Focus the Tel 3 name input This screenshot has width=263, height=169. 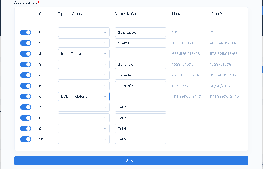(140, 118)
